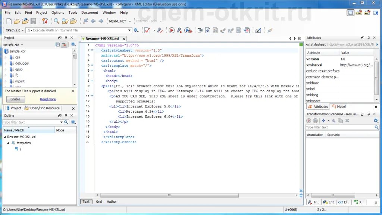Pin the Project panel
This screenshot has height=215, width=382.
pyautogui.click(x=66, y=38)
